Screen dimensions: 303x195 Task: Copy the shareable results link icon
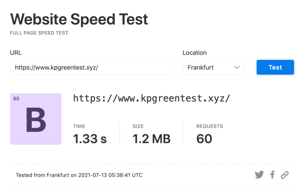click(285, 174)
